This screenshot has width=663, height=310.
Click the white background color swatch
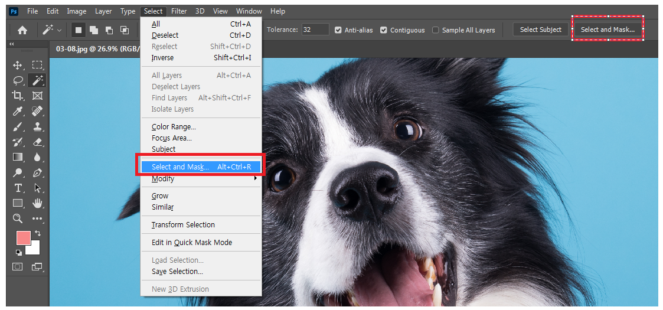click(34, 249)
